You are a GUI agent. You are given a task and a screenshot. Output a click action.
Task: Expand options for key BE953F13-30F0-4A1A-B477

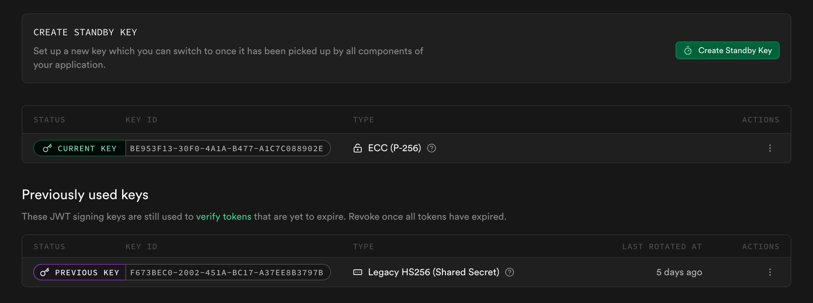tap(770, 148)
